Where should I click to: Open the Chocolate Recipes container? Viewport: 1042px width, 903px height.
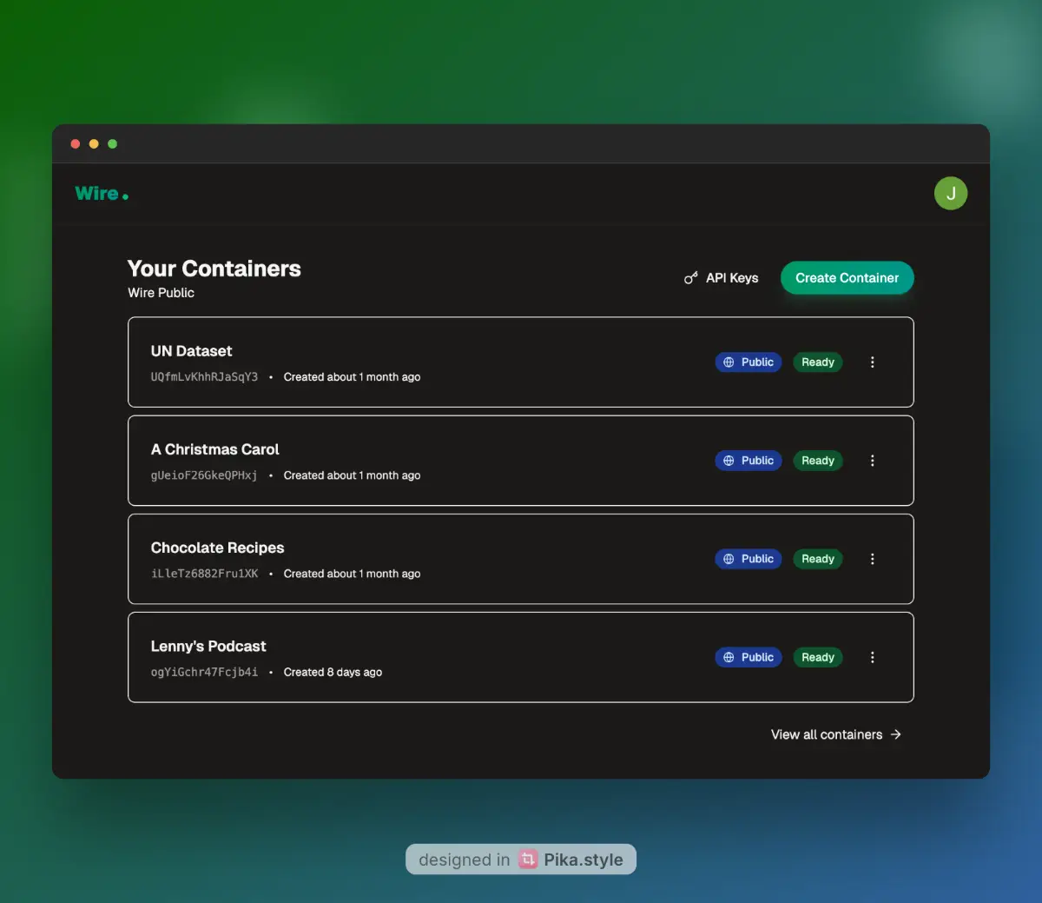(217, 548)
